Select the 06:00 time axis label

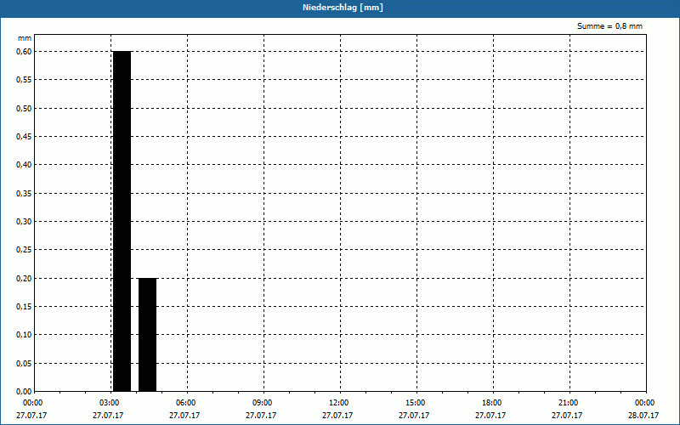tap(185, 403)
